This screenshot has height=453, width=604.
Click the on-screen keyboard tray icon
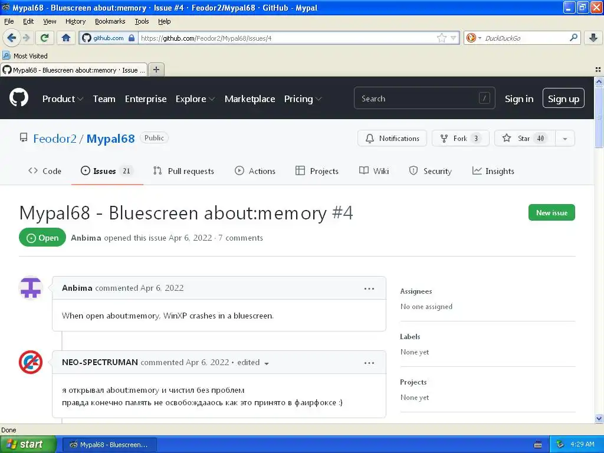[538, 445]
